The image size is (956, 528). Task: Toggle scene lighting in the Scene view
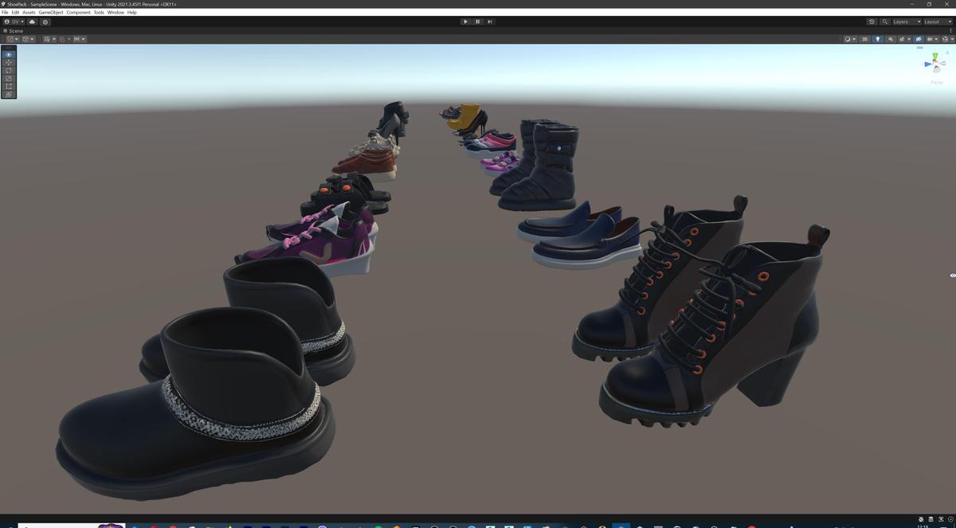878,39
